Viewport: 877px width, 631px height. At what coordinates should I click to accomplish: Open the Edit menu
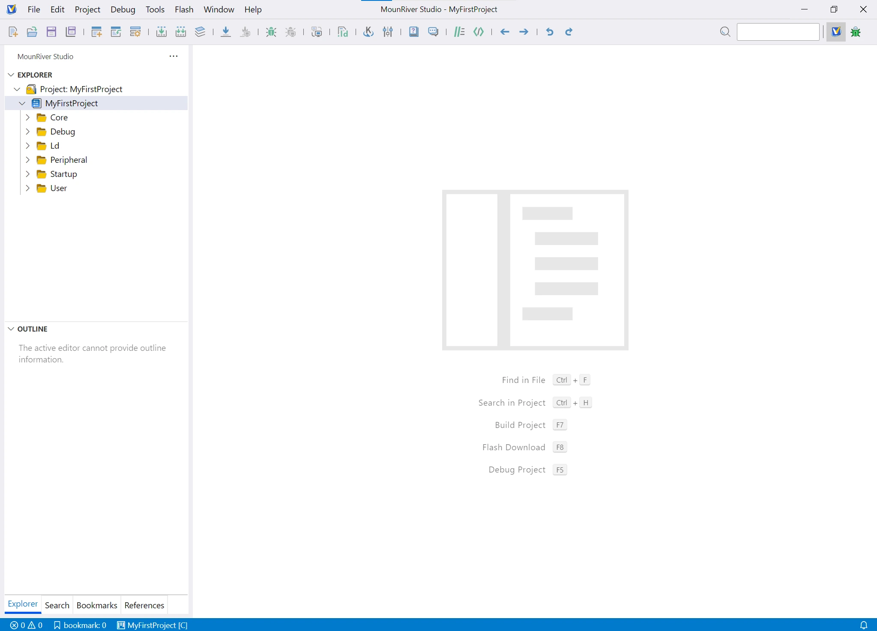coord(57,9)
